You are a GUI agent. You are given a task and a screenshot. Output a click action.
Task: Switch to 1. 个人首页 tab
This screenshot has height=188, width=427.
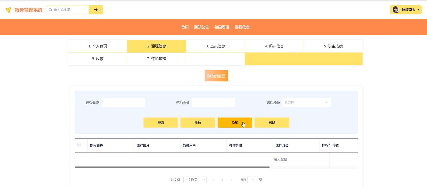[x=97, y=46]
